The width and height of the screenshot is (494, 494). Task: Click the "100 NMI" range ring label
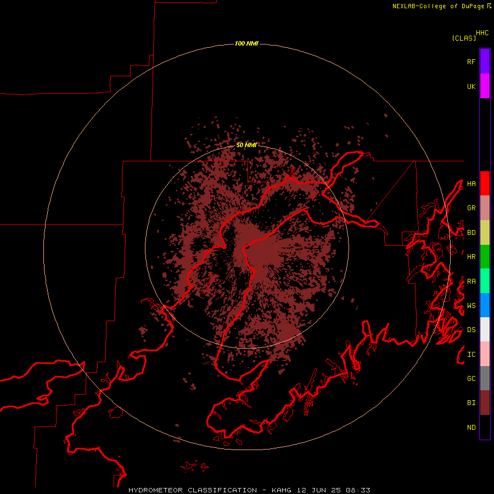pos(246,43)
